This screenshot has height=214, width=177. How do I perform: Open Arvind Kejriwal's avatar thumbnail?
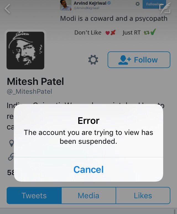click(66, 5)
